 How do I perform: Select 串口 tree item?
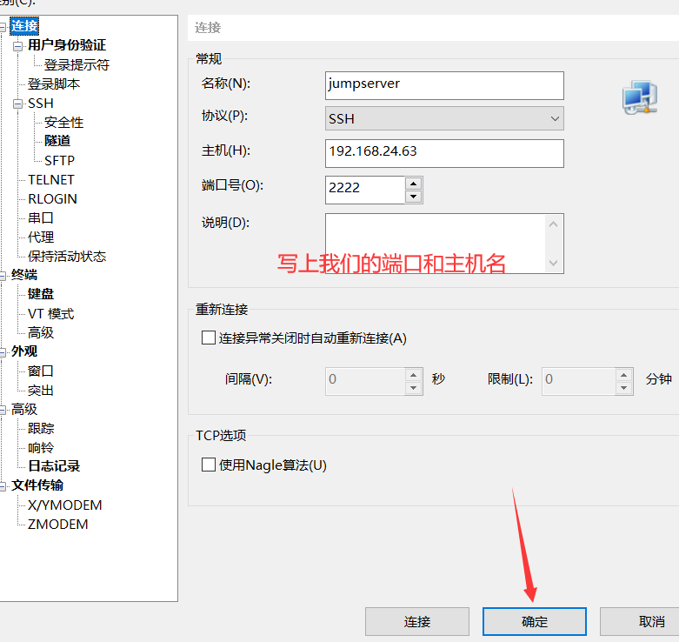click(41, 217)
